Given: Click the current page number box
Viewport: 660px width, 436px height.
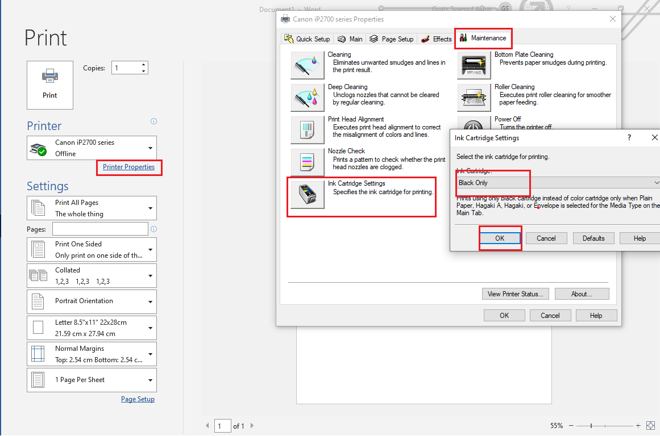Looking at the screenshot, I should point(223,426).
